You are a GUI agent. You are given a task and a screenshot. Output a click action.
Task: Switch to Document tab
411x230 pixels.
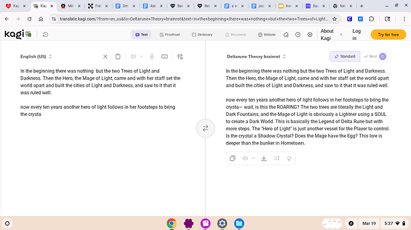235,34
